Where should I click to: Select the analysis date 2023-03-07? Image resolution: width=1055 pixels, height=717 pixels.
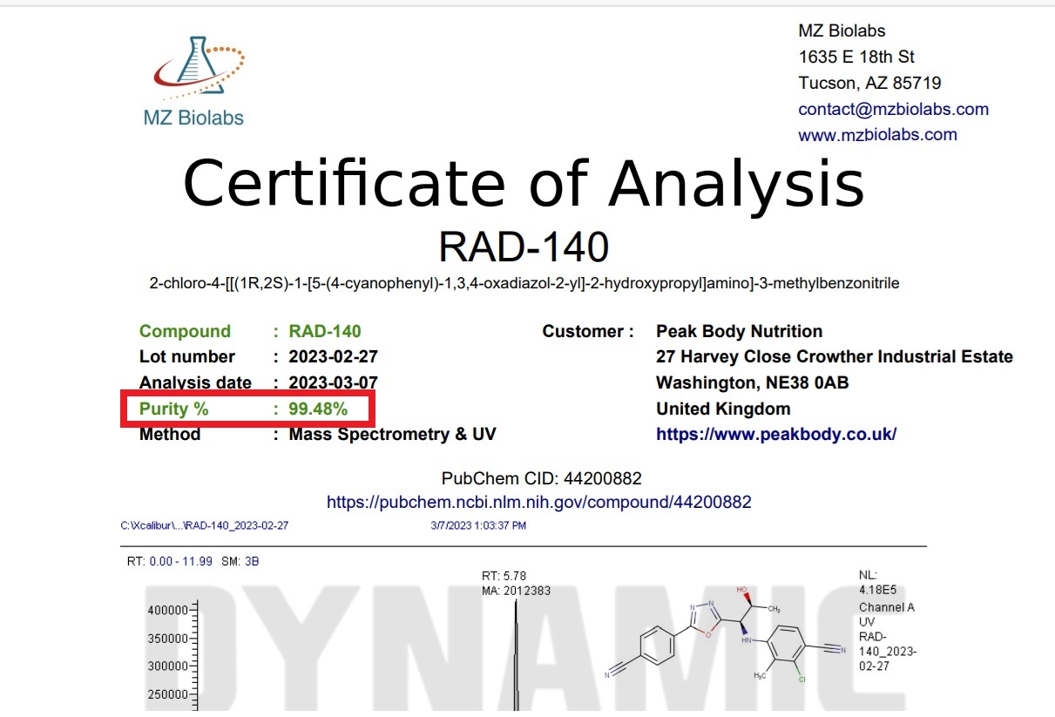coord(334,382)
